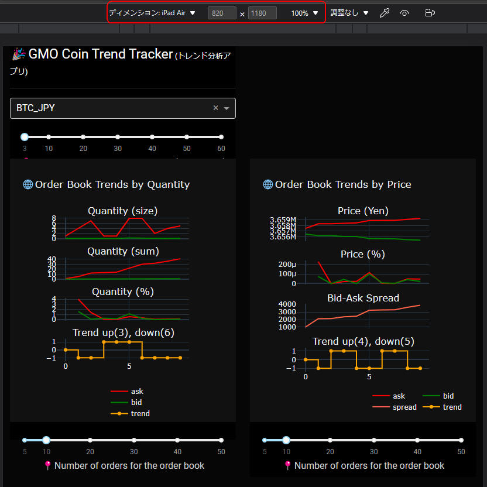Set Quantity order-book slider to 20
Viewport: 487px width, 487px height.
point(90,440)
